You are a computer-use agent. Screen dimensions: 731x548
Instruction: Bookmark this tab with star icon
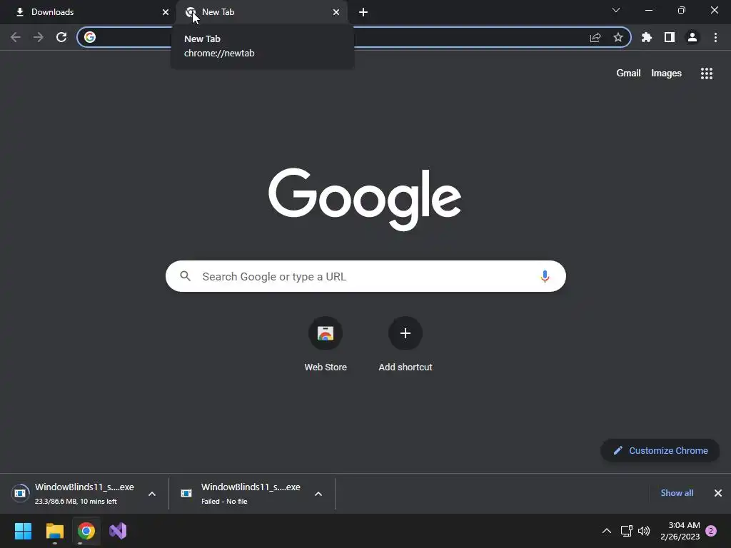(x=618, y=37)
